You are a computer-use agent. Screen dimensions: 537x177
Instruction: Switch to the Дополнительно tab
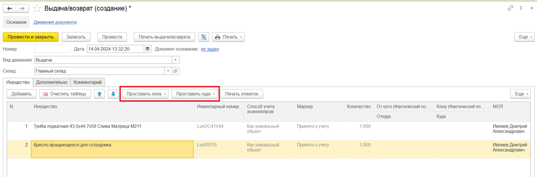[x=52, y=82]
